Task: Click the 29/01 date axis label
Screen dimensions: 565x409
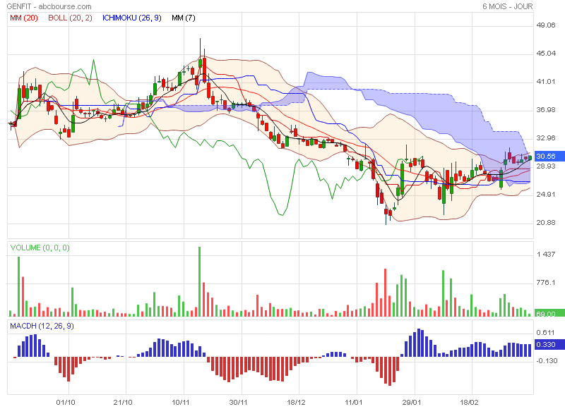Action: [412, 402]
